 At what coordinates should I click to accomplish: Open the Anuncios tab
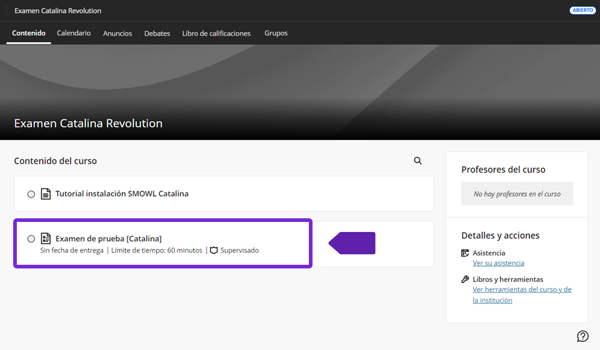[x=118, y=34]
